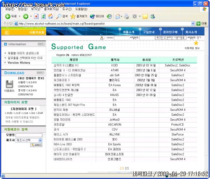The width and height of the screenshot is (210, 179).
Task: Click 네버윈터나이츠 game title
Action: [x=63, y=159]
